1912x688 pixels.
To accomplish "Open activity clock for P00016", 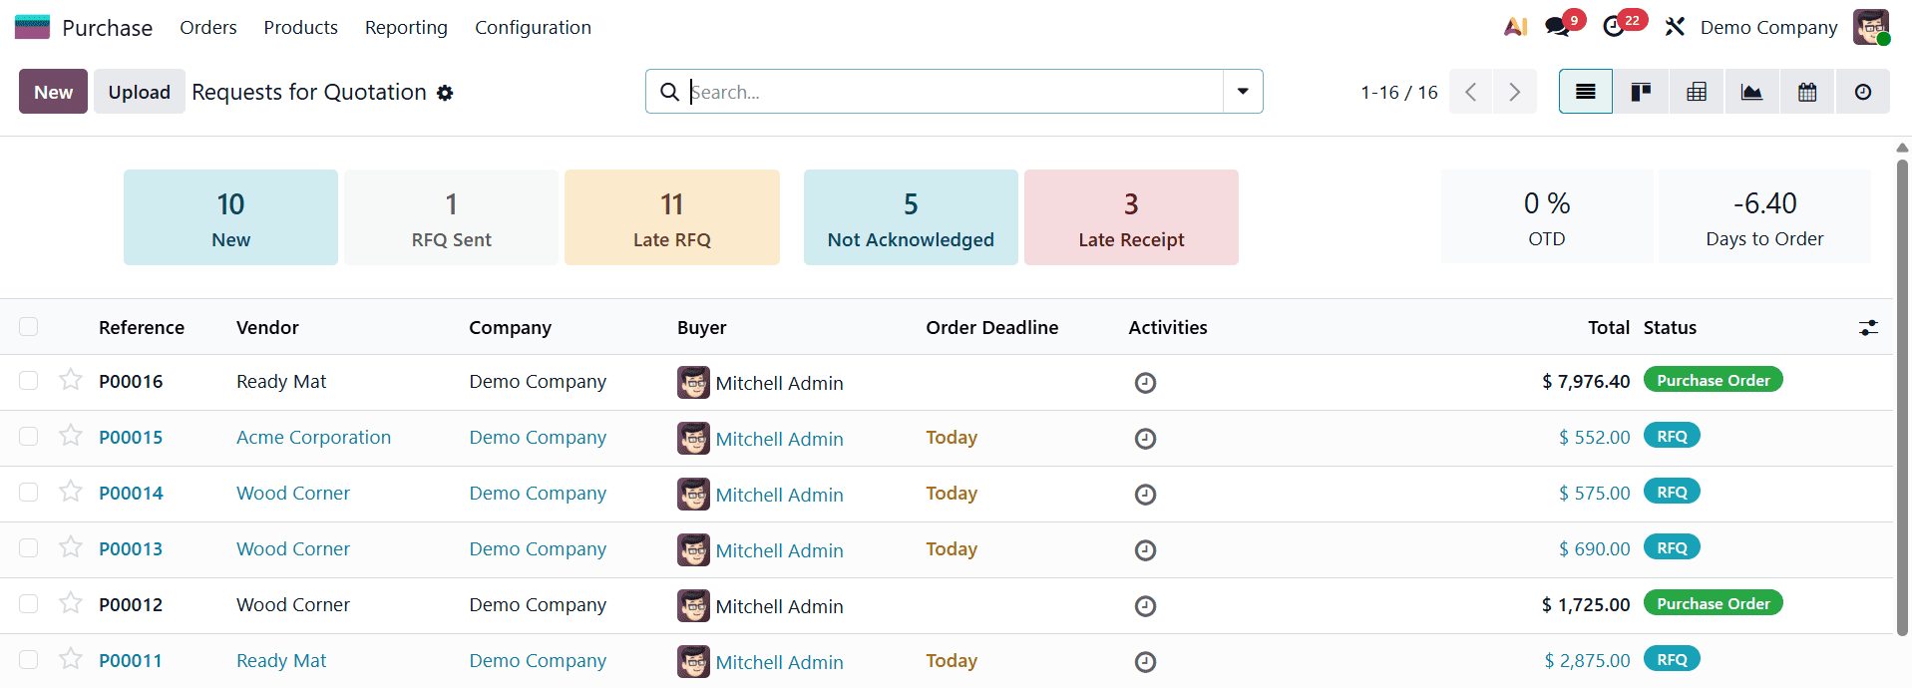I will [x=1145, y=383].
